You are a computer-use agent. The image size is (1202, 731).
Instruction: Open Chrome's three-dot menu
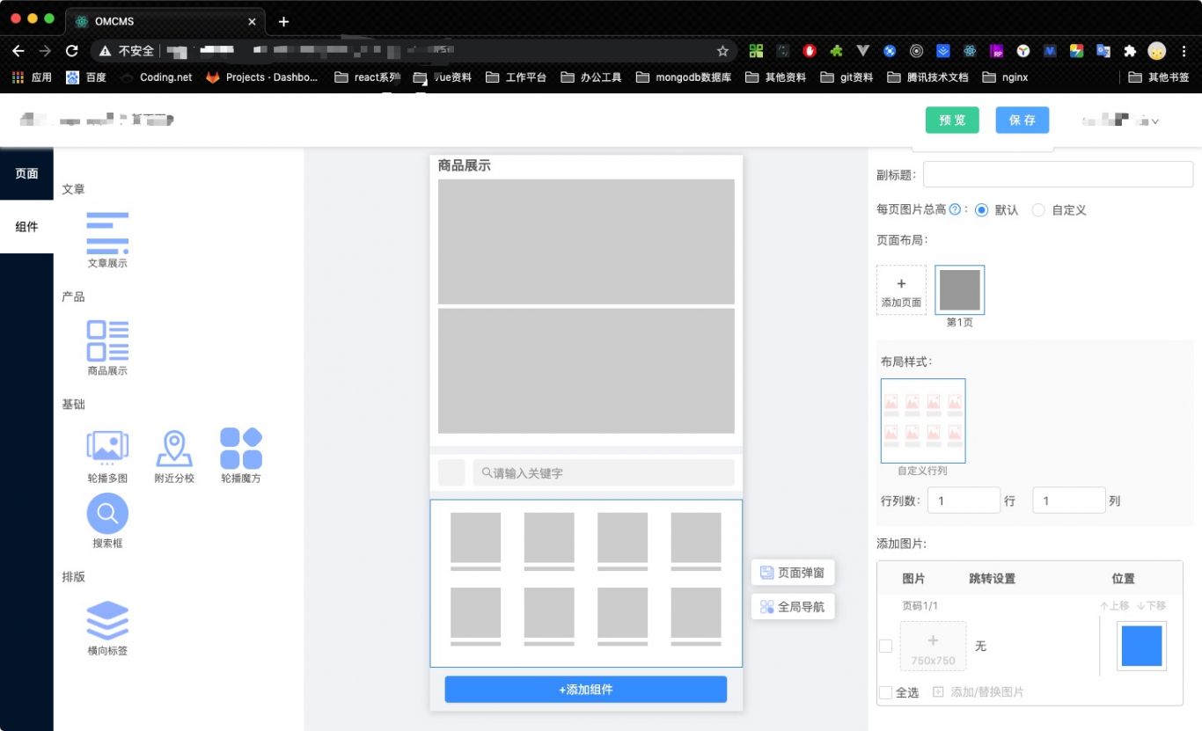tap(1184, 51)
